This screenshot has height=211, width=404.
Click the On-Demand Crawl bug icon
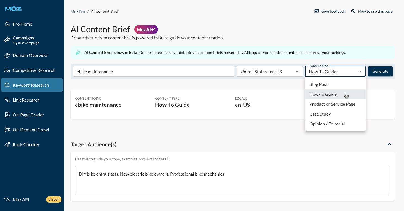[x=7, y=130]
